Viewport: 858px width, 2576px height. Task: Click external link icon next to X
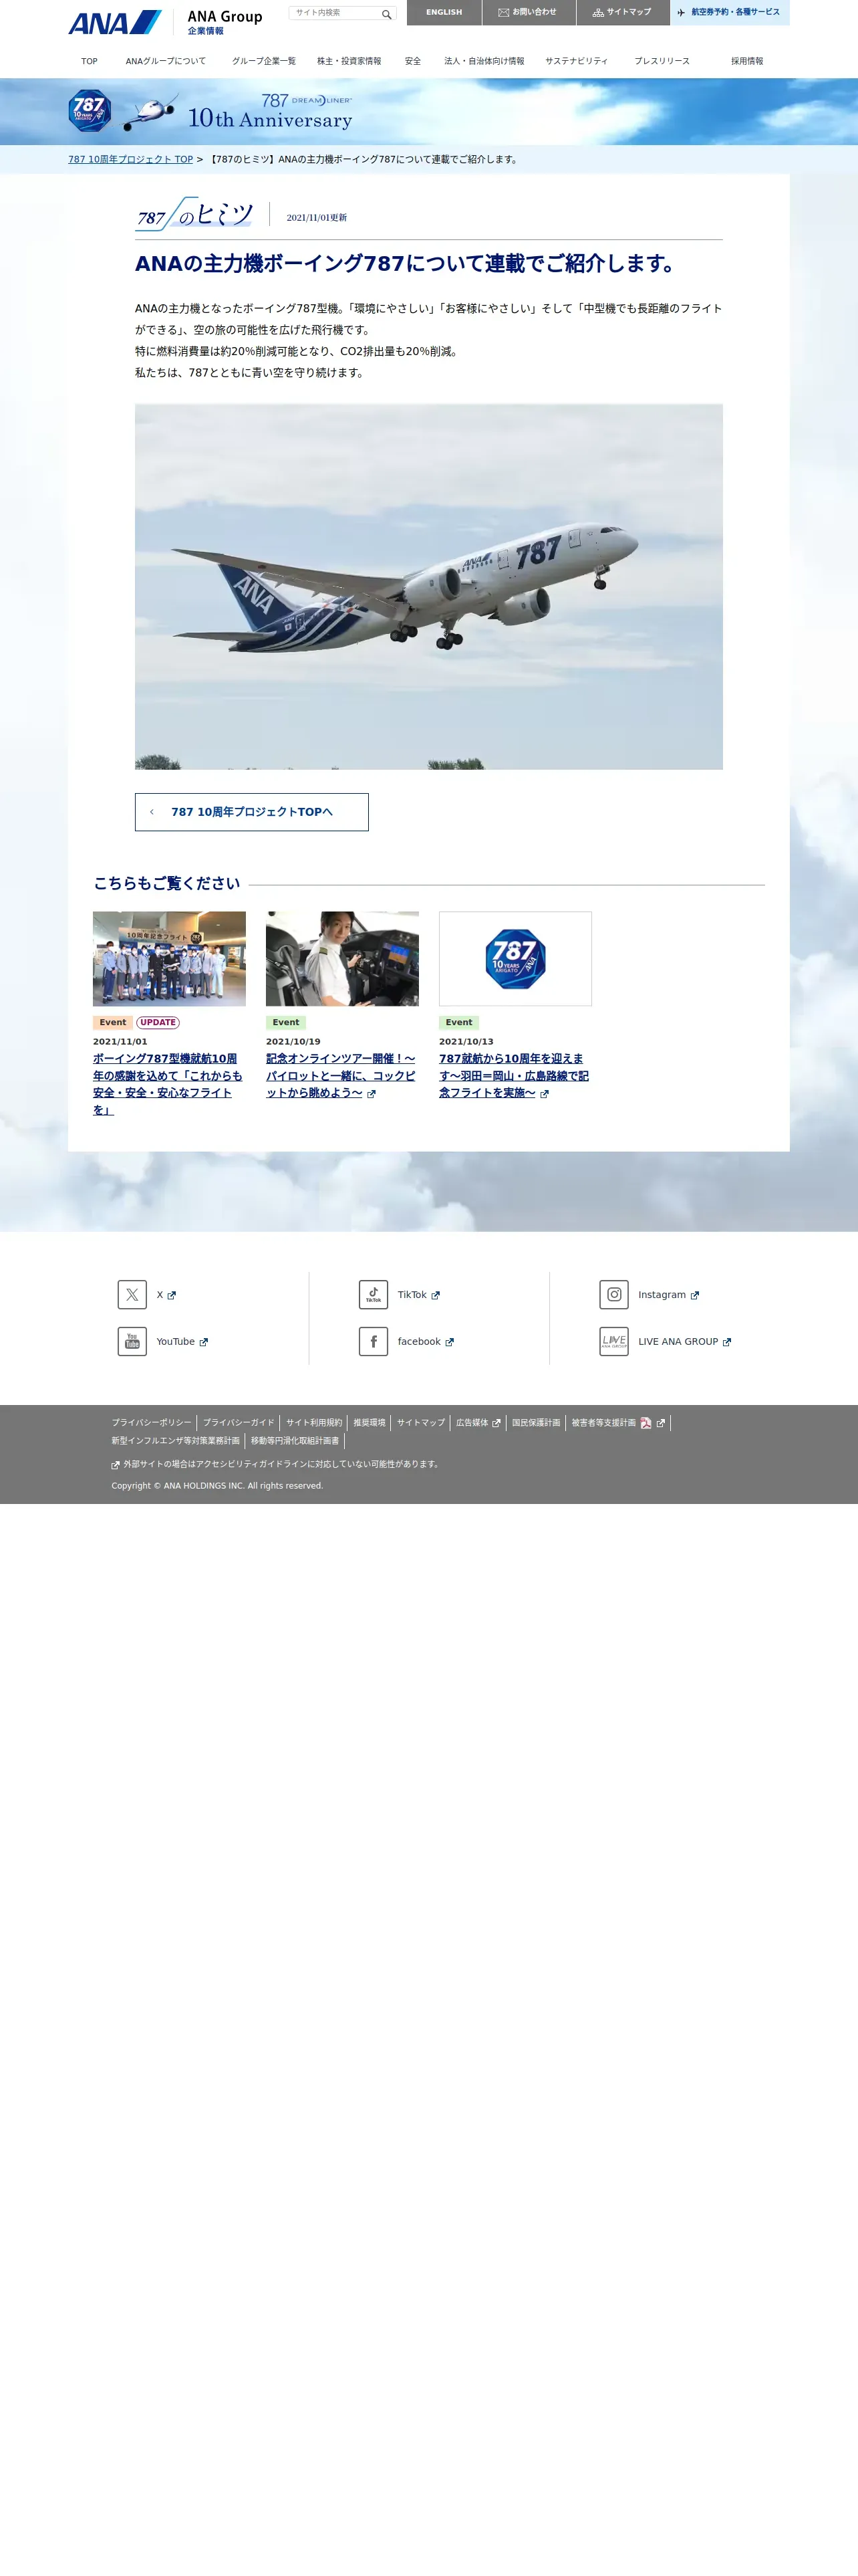[172, 1296]
